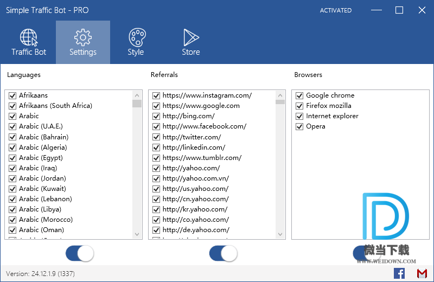Toggle the Languages select-all switch
Screen dimensions: 434x282
[x=79, y=253]
